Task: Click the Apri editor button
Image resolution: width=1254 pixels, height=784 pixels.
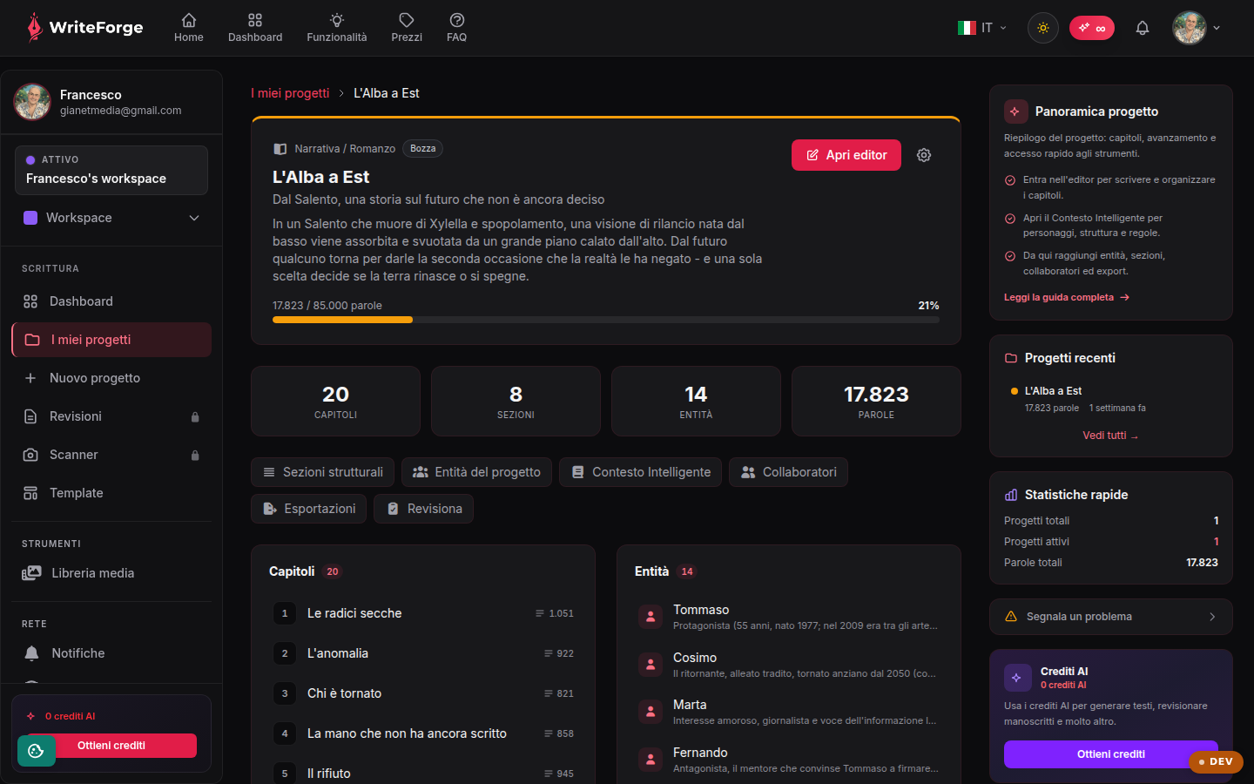Action: click(846, 155)
